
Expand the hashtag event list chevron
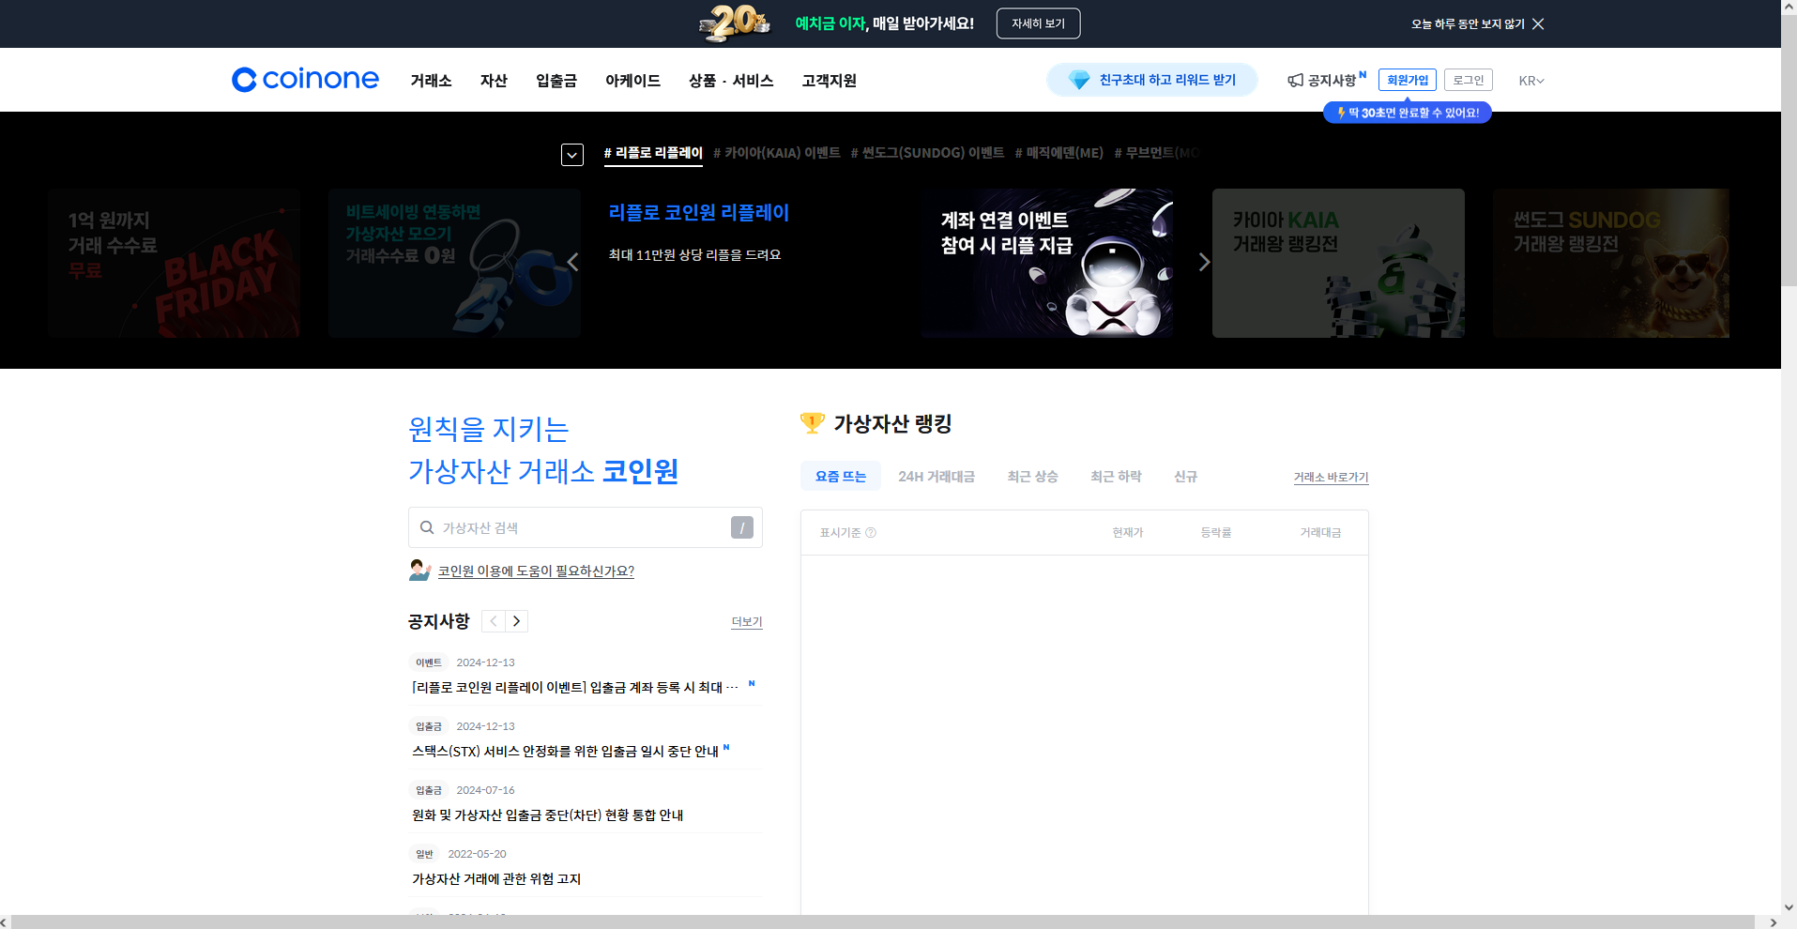tap(572, 155)
